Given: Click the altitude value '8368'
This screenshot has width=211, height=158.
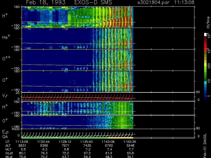Looking at the screenshot, I should point(44,146).
